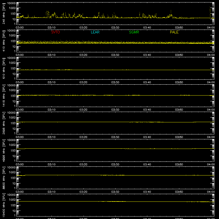Click 03:20 tick under the 2695 MHz plot

click(83, 137)
